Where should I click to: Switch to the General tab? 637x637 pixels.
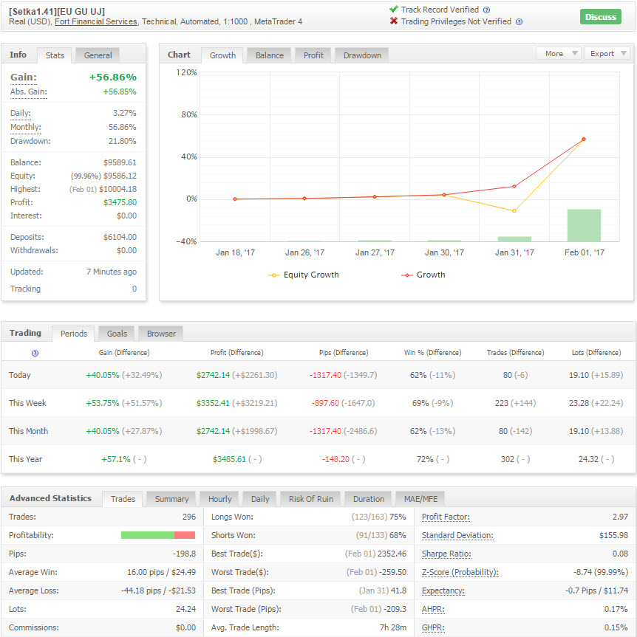[x=98, y=55]
